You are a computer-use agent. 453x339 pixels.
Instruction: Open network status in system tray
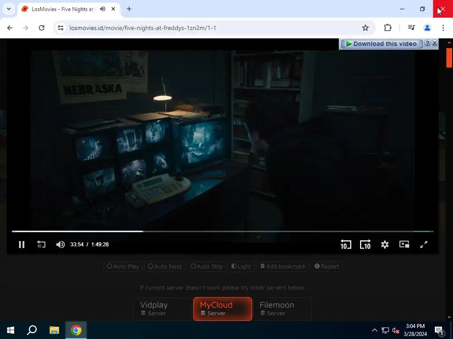pos(385,330)
